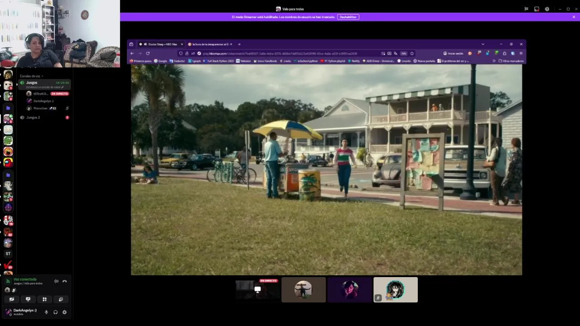Open DarkAngelyn avatar in user panel
This screenshot has width=580, height=326.
(x=8, y=312)
